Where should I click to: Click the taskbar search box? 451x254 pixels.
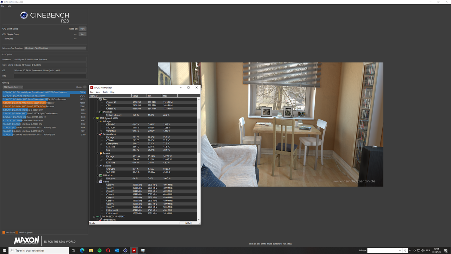tap(39, 250)
